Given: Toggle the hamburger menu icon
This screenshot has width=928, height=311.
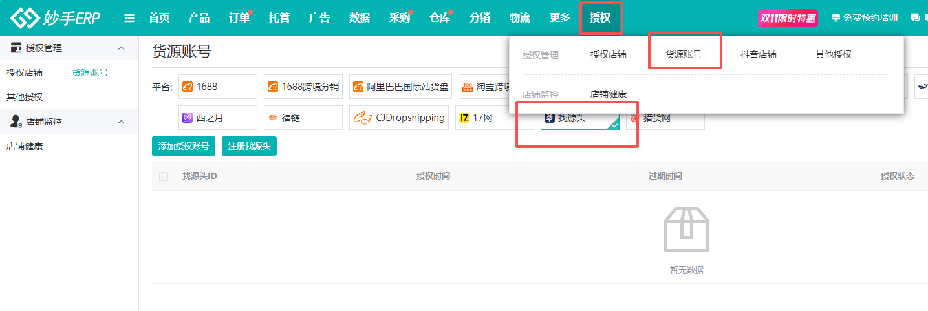Looking at the screenshot, I should point(129,18).
